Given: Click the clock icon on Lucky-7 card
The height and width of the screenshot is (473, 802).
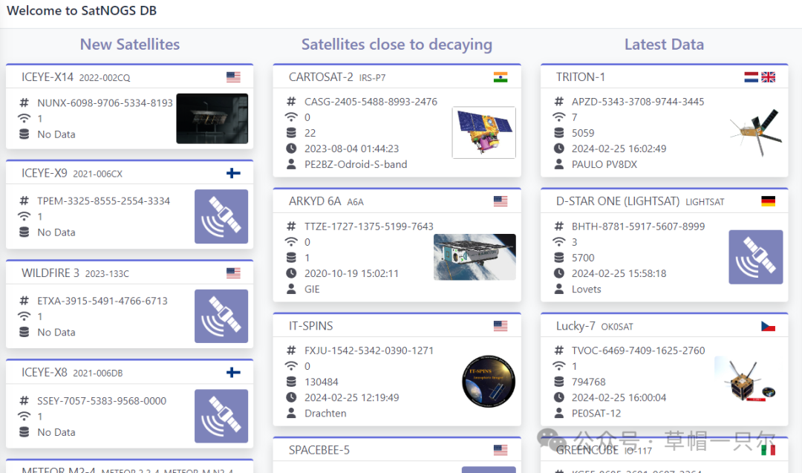Looking at the screenshot, I should click(x=559, y=397).
